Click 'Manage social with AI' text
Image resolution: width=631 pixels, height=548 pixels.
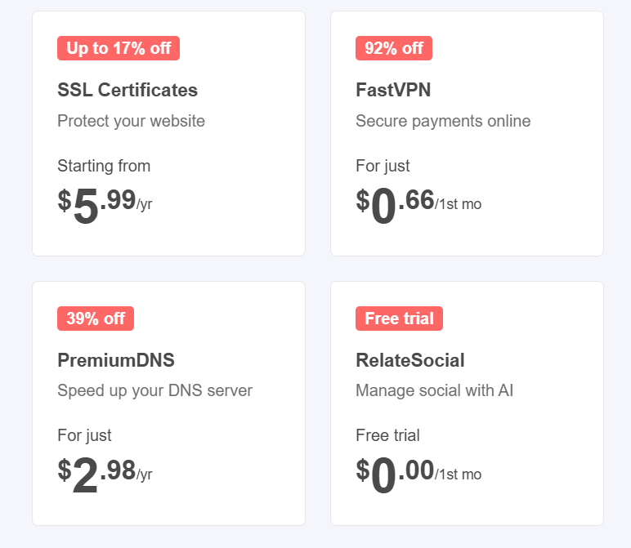tap(434, 390)
